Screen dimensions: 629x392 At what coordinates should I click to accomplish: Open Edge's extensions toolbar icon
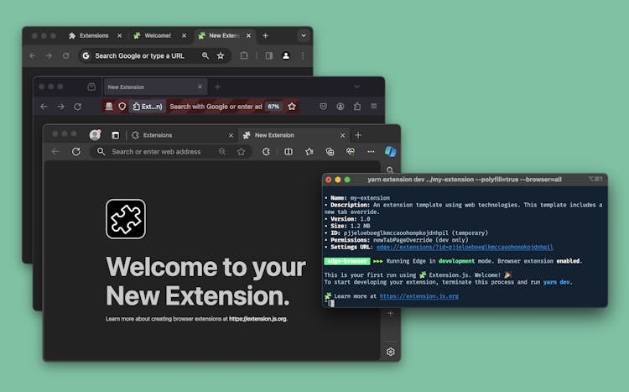(x=266, y=151)
